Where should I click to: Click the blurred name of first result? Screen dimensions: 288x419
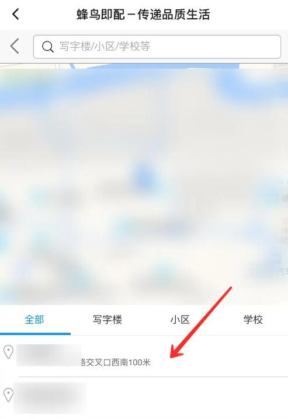[x=49, y=355]
